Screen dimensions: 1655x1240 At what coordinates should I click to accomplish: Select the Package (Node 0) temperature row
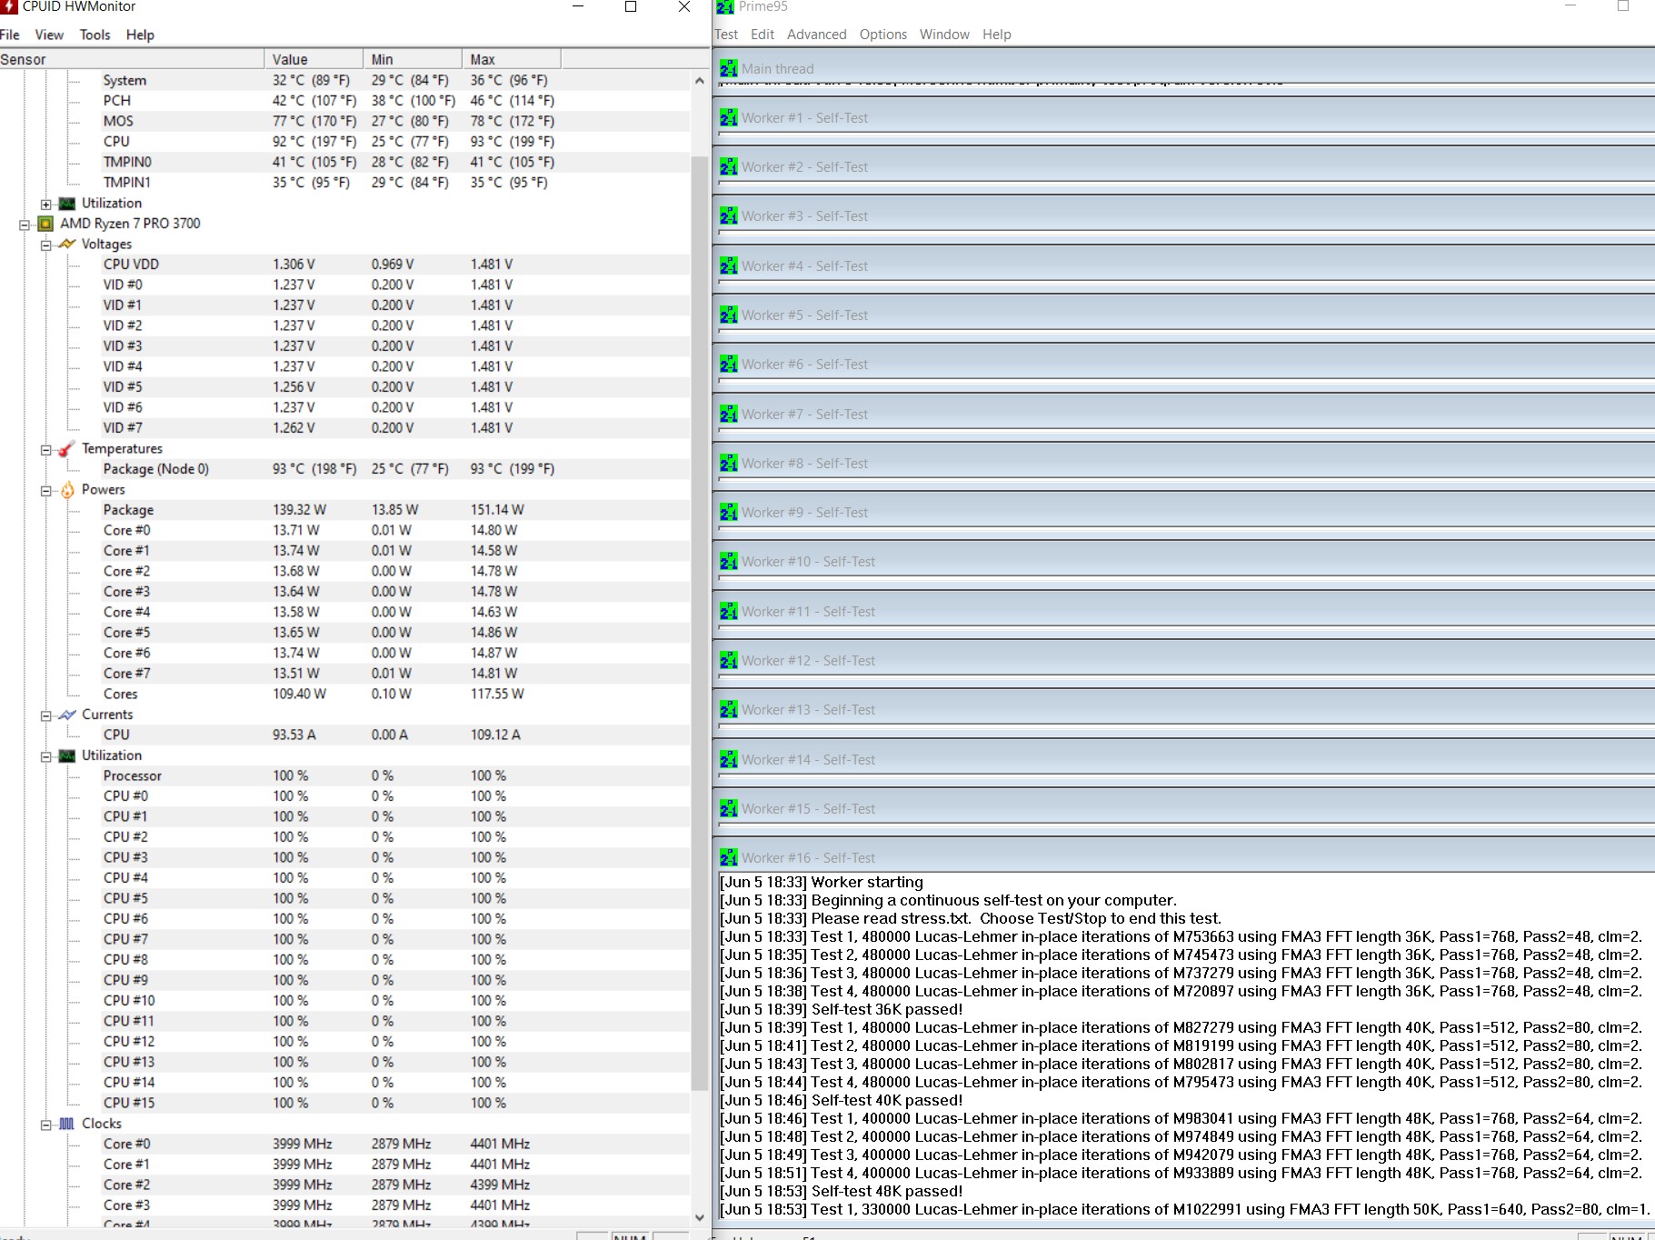345,469
